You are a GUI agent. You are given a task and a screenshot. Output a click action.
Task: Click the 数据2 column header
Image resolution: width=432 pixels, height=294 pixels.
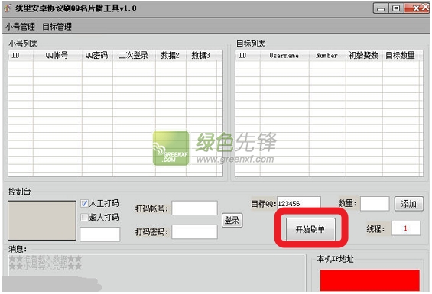tap(171, 55)
